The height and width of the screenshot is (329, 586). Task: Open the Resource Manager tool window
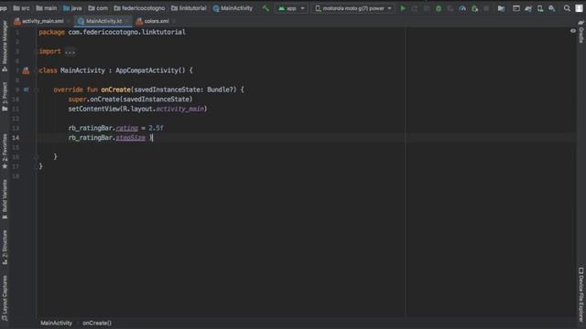(x=5, y=47)
